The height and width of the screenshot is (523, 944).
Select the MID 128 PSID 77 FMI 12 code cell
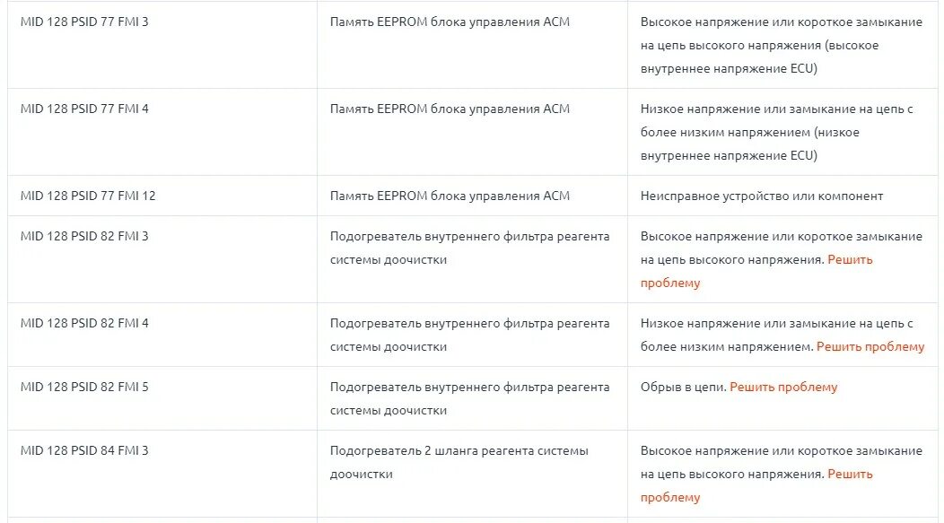(88, 196)
